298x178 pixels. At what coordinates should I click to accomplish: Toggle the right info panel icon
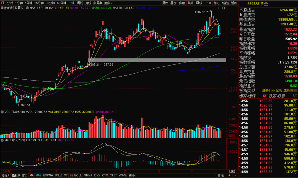(224, 9)
